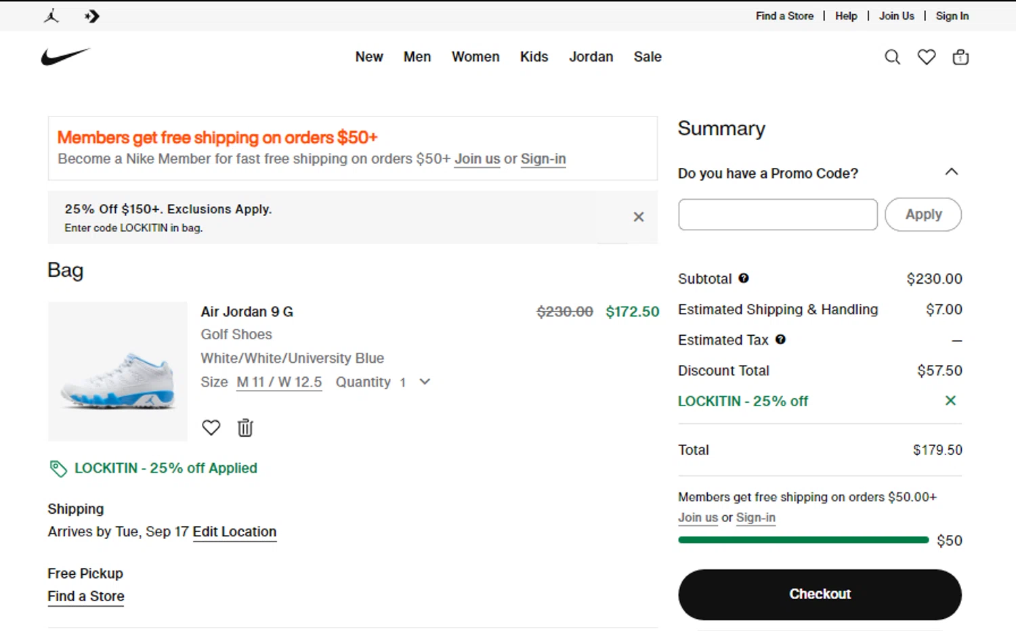The height and width of the screenshot is (631, 1016).
Task: Click the shipping cost $7.00
Action: coord(944,309)
